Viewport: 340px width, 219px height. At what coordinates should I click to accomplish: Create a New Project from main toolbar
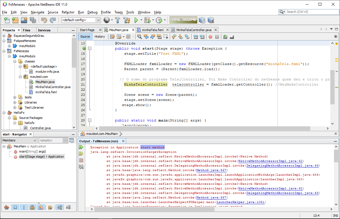(15, 20)
